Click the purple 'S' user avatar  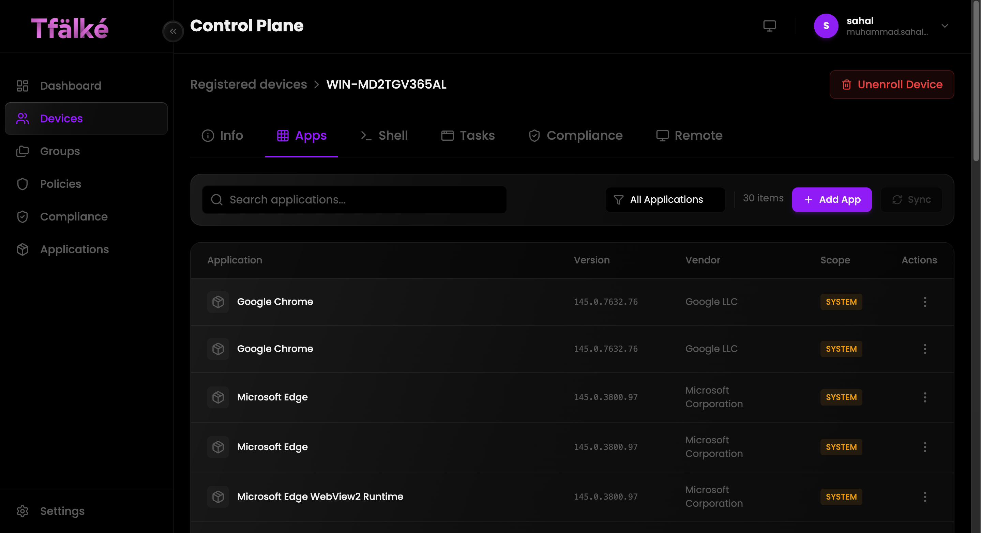click(826, 26)
